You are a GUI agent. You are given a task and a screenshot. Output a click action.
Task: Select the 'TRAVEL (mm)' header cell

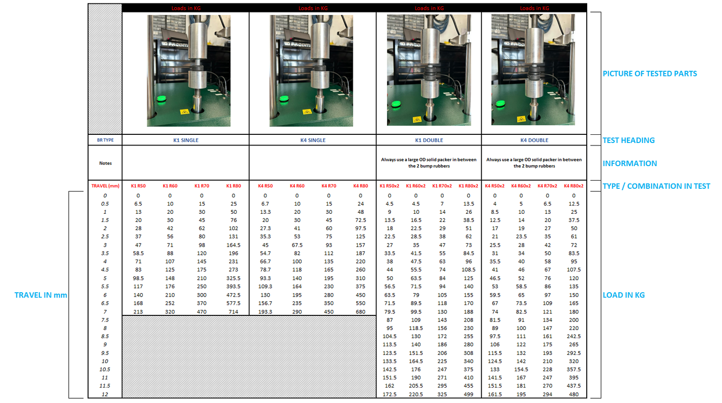105,185
